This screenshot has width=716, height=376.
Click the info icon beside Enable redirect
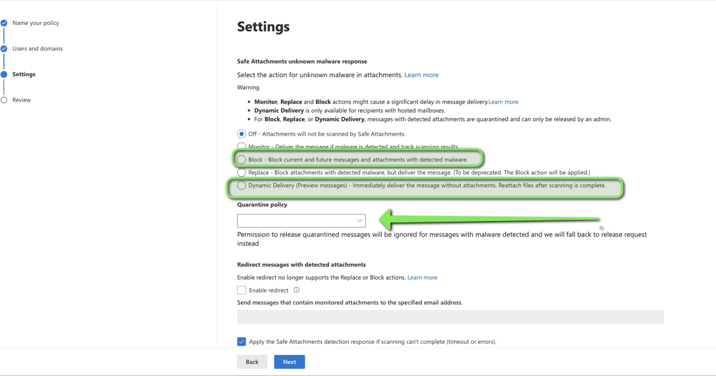(296, 290)
